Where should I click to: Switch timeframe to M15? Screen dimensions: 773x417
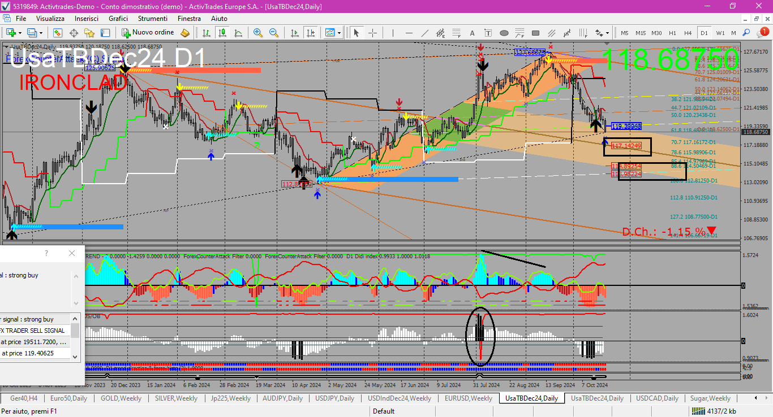(641, 33)
